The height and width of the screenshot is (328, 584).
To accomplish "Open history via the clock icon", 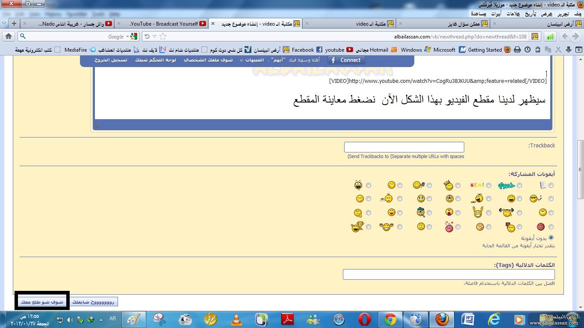I will (528, 50).
